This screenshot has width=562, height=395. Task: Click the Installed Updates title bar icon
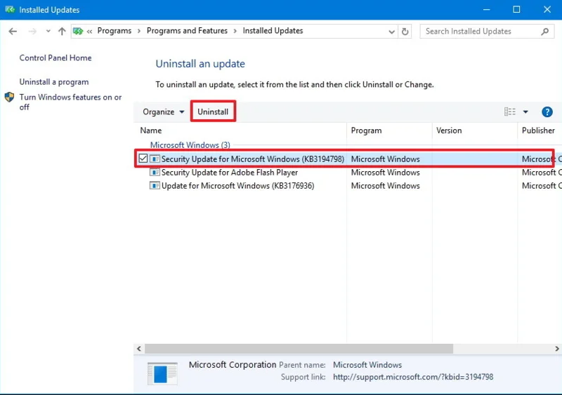point(10,10)
